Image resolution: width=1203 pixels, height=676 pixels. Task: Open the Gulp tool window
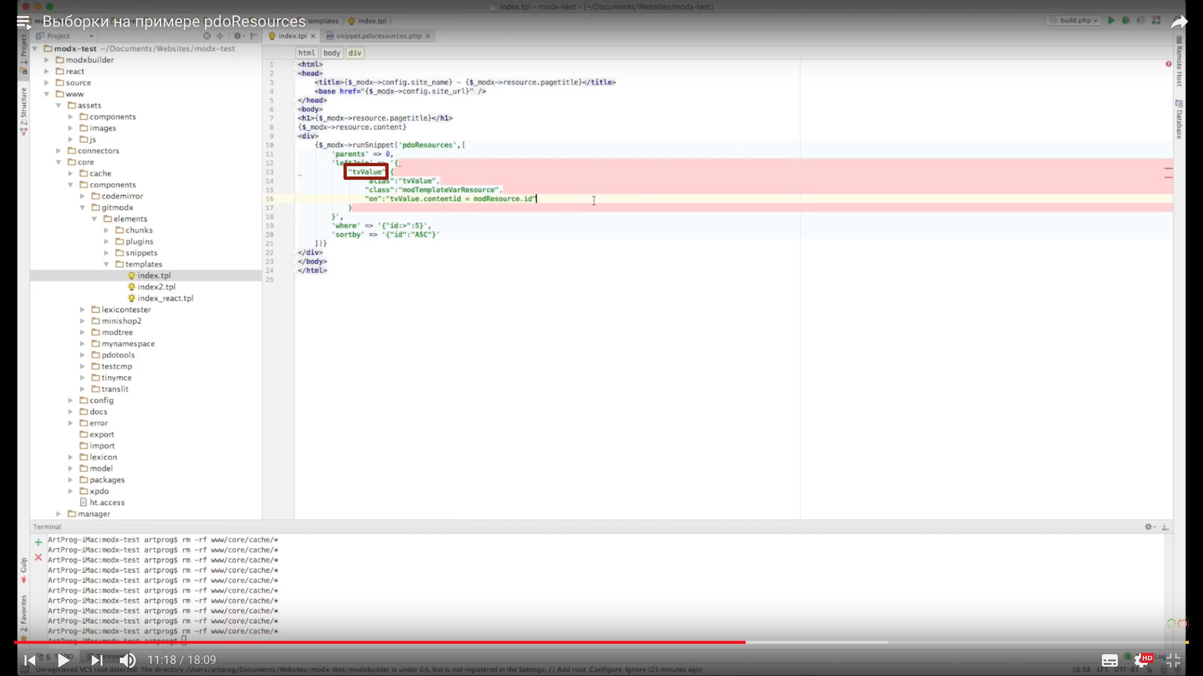coord(23,569)
